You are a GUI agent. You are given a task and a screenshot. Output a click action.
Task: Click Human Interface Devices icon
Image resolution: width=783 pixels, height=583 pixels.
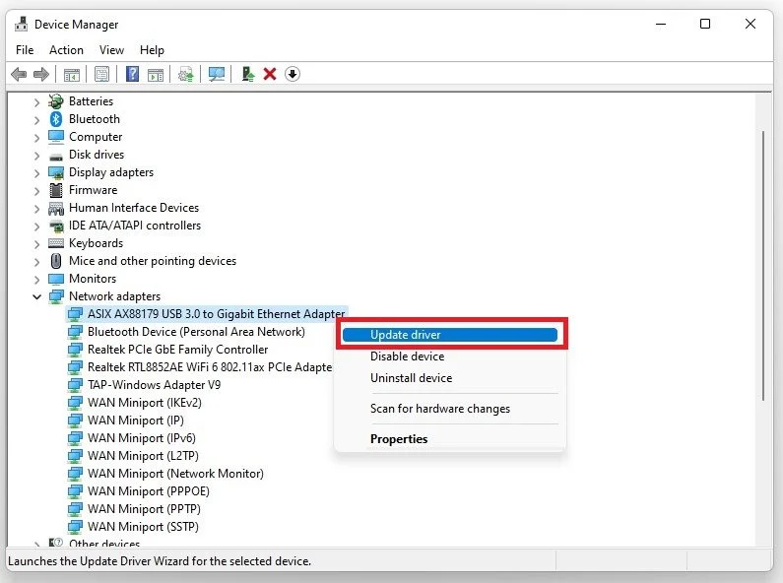tap(56, 208)
